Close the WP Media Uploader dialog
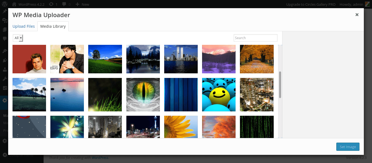The image size is (372, 163). point(357,15)
